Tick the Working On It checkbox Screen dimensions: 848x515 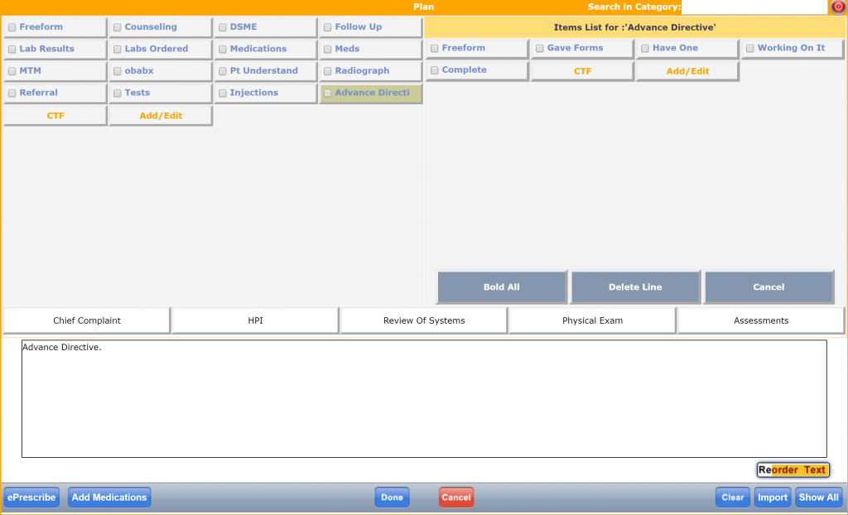point(750,49)
